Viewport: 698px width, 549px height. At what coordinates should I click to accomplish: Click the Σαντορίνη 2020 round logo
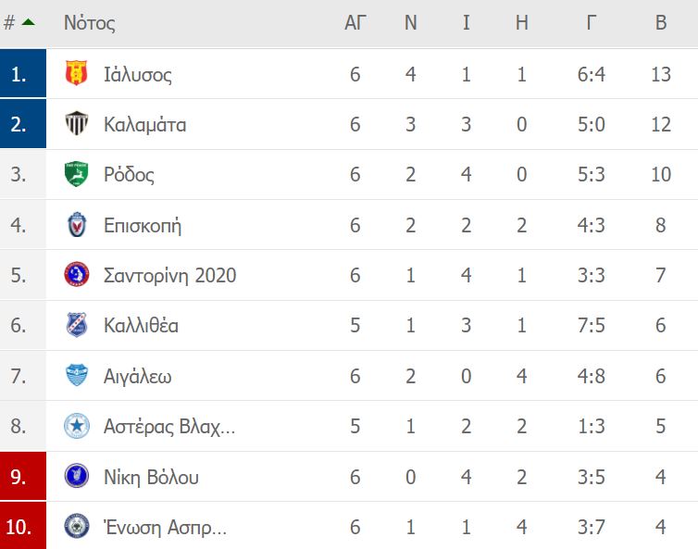(x=77, y=274)
